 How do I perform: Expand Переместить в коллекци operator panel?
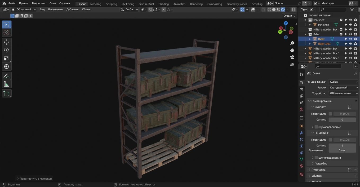pos(34,179)
